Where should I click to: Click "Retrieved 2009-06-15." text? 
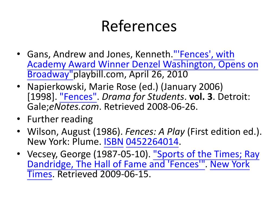[104, 174]
